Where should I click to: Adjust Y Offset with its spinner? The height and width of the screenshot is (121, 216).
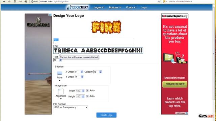pyautogui.click(x=82, y=77)
